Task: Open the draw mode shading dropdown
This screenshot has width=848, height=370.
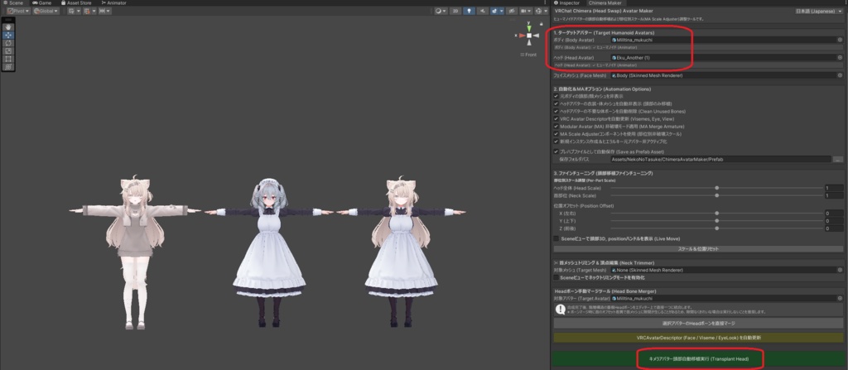Action: (441, 11)
